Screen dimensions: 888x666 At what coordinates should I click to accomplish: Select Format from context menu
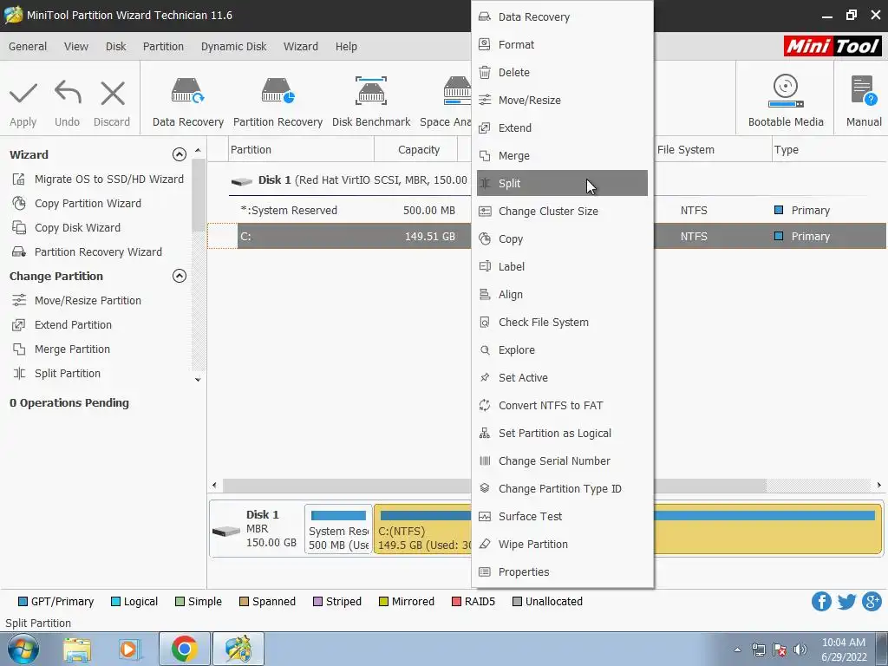pyautogui.click(x=562, y=45)
